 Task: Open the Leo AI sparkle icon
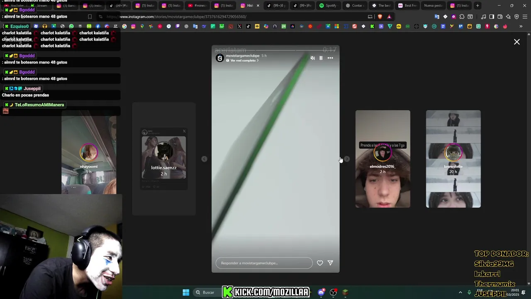[508, 17]
